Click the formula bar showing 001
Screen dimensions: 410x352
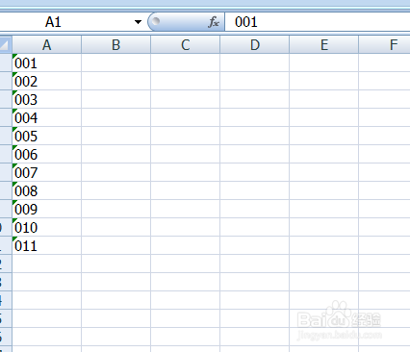pyautogui.click(x=318, y=22)
